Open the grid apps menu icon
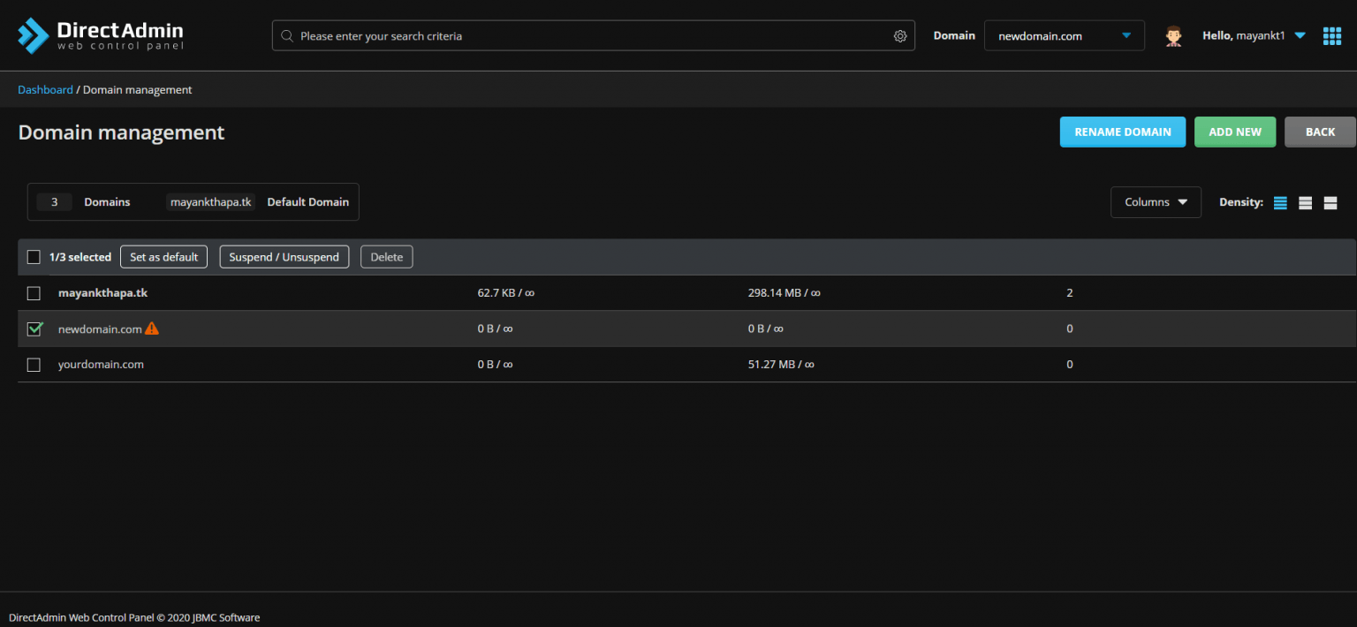 point(1332,35)
